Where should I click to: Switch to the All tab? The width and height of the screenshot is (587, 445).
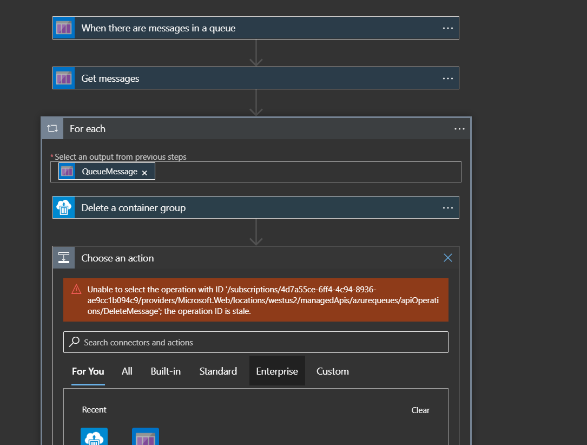click(x=127, y=371)
